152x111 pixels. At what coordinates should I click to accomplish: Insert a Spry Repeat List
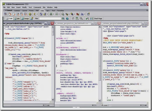click(x=22, y=14)
